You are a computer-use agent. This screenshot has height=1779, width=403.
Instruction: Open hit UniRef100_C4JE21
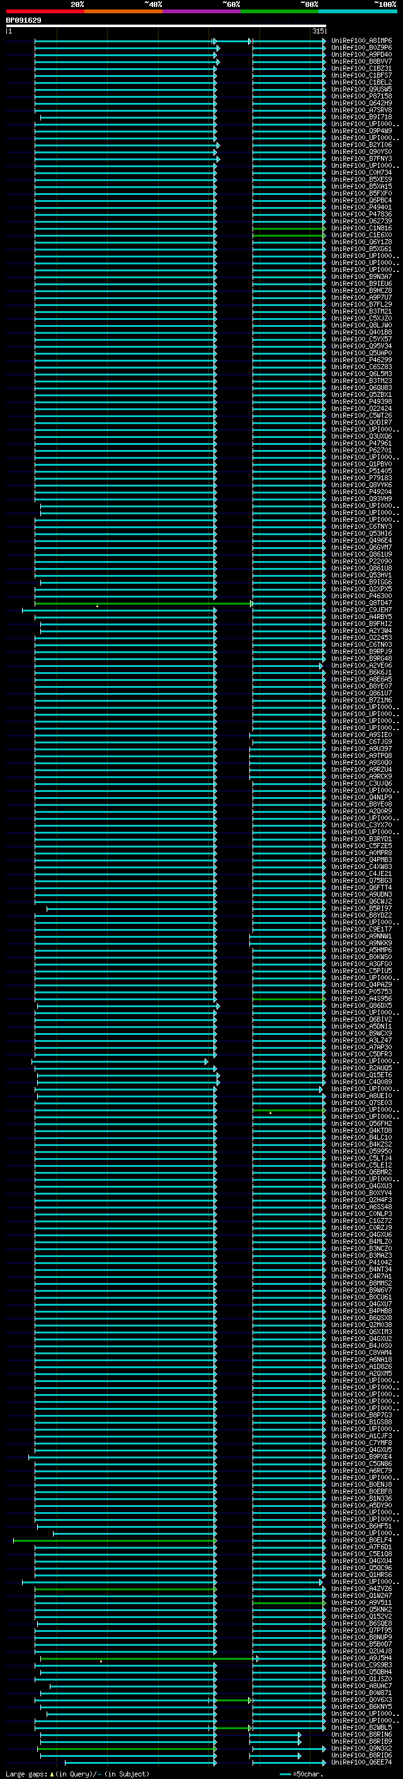point(361,874)
